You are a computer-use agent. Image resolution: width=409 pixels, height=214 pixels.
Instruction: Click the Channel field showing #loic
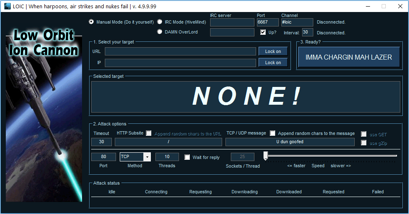pos(297,22)
